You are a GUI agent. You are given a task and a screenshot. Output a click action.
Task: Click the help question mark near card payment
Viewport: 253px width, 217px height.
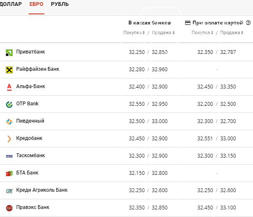point(248,23)
